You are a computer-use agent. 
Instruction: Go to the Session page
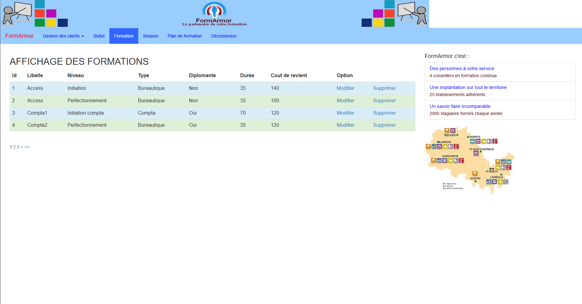pos(150,36)
